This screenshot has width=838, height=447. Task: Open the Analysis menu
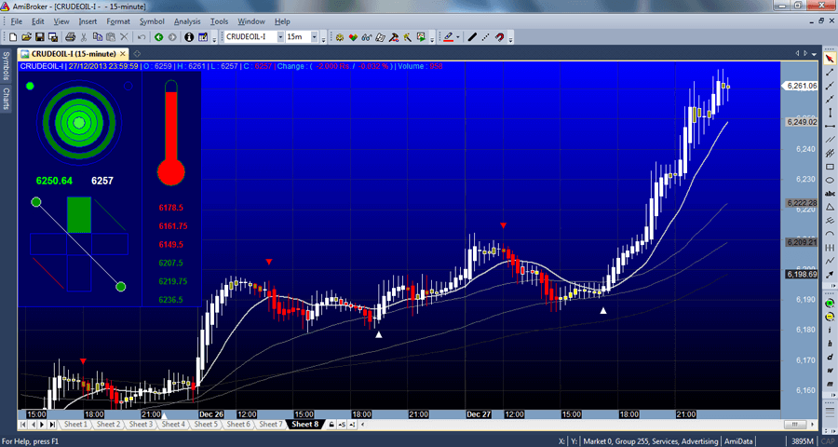point(187,21)
